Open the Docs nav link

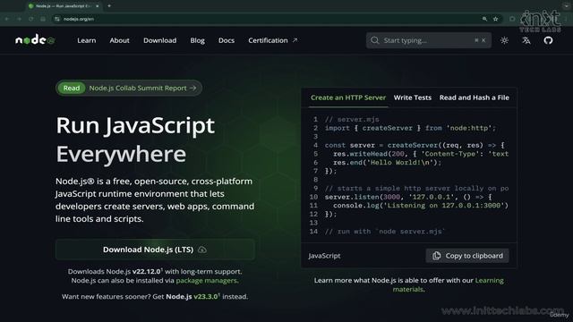click(227, 40)
